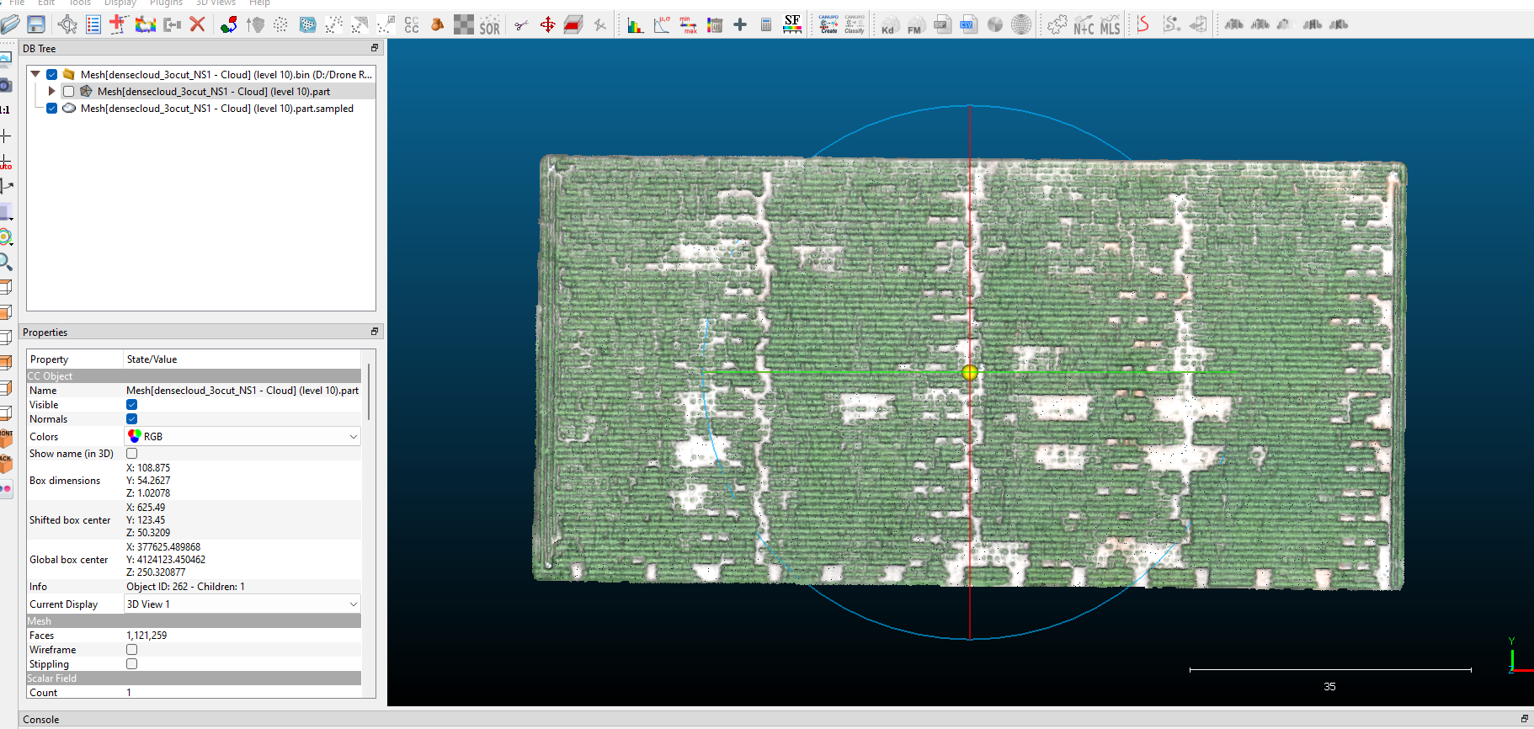
Task: Click the CC label connected components icon
Action: pyautogui.click(x=412, y=24)
